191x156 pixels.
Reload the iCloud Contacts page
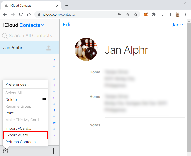coord(21,14)
